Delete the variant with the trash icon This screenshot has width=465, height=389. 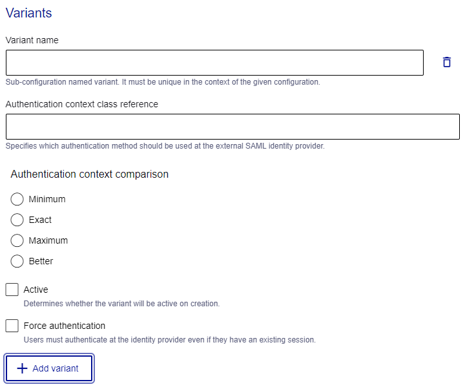(447, 62)
